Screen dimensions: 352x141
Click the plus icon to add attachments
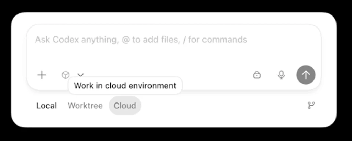click(42, 75)
